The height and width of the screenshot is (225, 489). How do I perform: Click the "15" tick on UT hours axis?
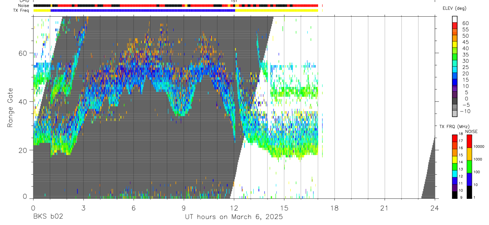(x=284, y=208)
